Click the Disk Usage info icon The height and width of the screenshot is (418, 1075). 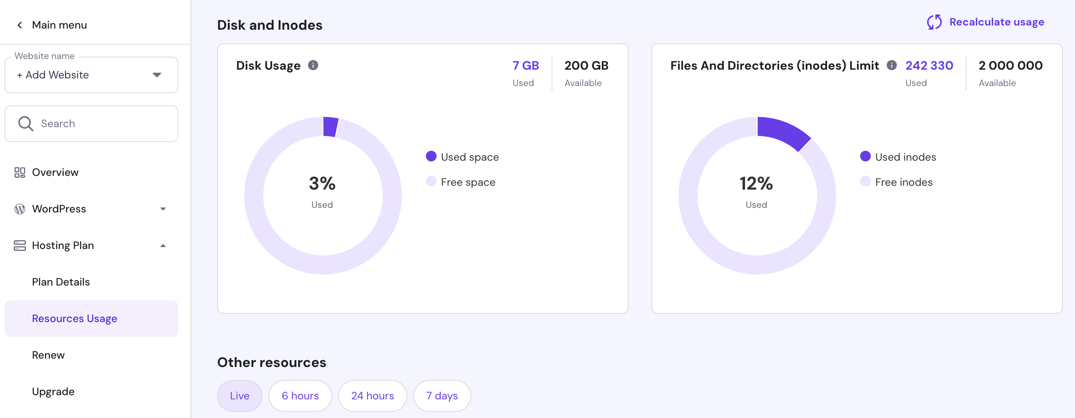313,65
